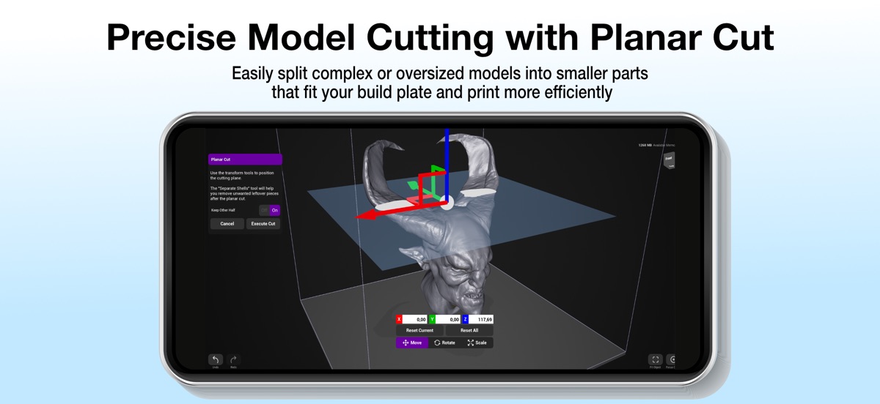Screen dimensions: 880x404
Task: Click the Z position field showing 117,69
Action: 481,320
